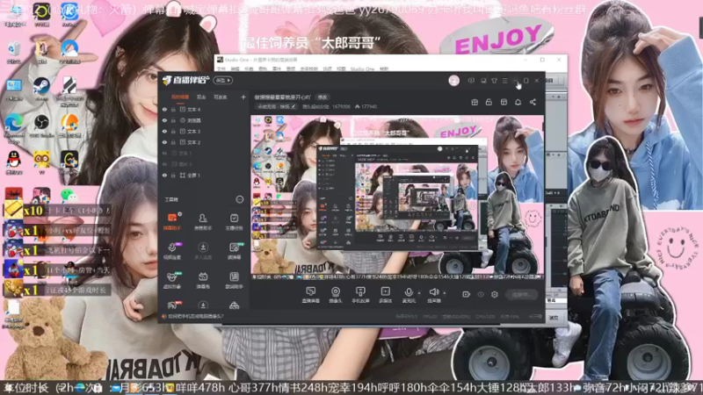Switch to the first scene tab, highlighted orange
The width and height of the screenshot is (703, 395).
(x=180, y=97)
